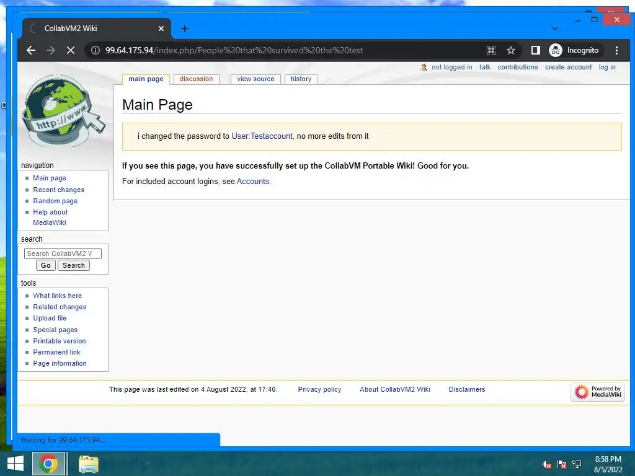
Task: Click the muted volume tray icon
Action: coord(547,464)
